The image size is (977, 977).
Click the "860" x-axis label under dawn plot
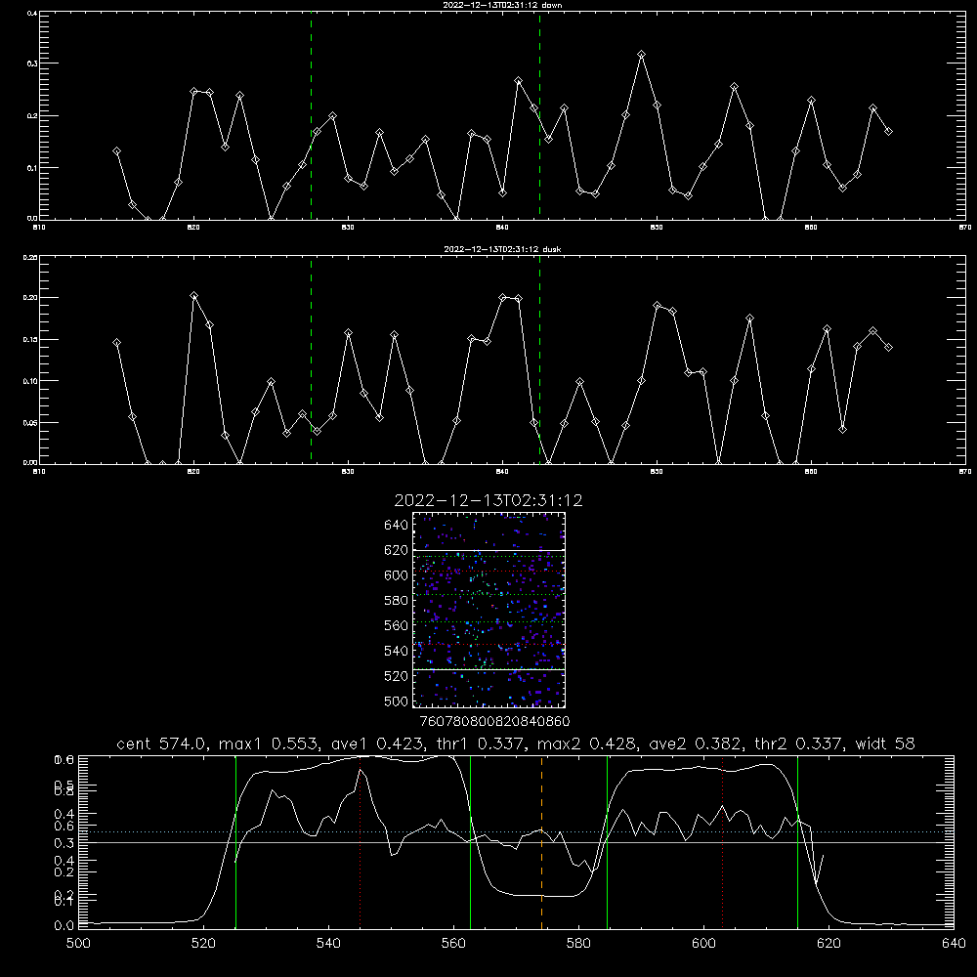811,227
